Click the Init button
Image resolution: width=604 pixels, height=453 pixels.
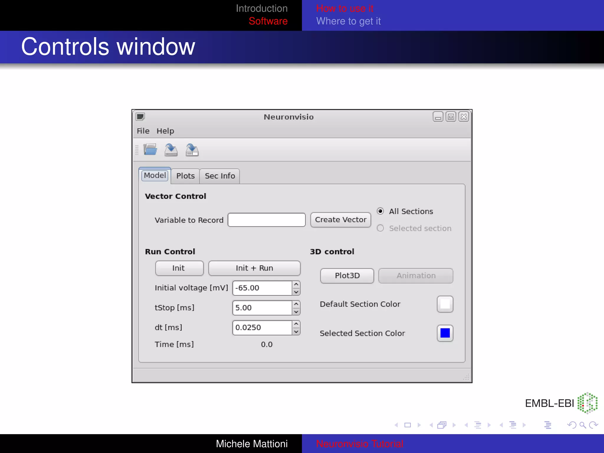pos(179,268)
